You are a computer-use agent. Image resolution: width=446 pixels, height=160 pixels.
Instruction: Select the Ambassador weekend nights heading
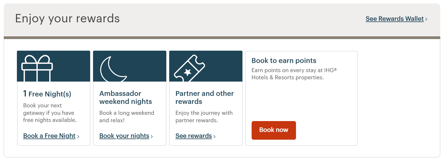click(x=126, y=97)
